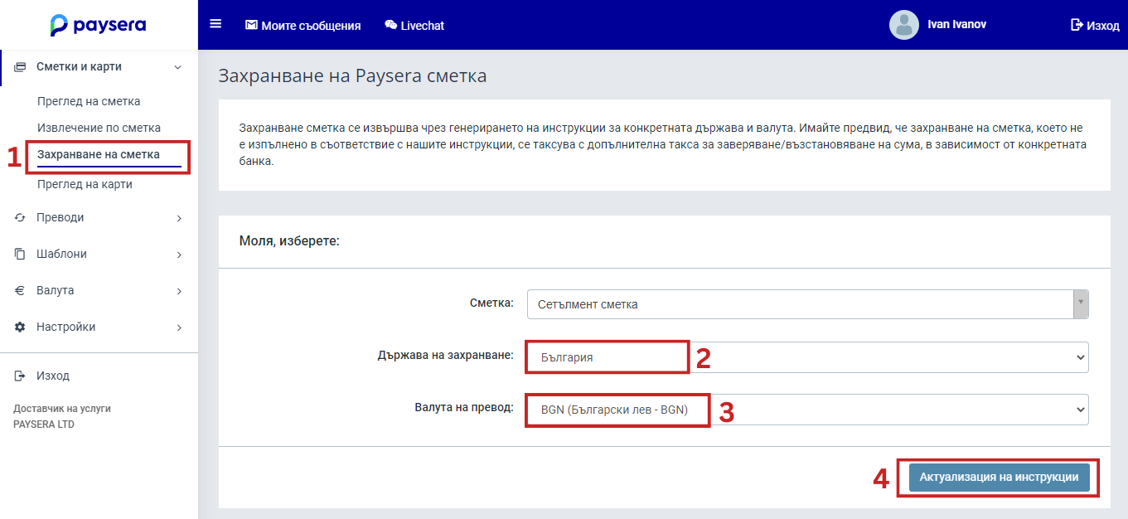Click the settings gear icon in sidebar

tap(20, 327)
